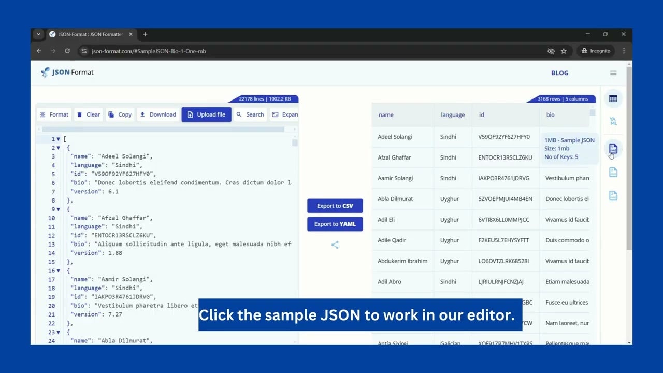
Task: Collapse the Adeel Solangi object on line 2
Action: 57,148
